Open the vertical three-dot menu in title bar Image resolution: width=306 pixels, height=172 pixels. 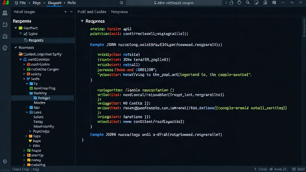(x=226, y=2)
